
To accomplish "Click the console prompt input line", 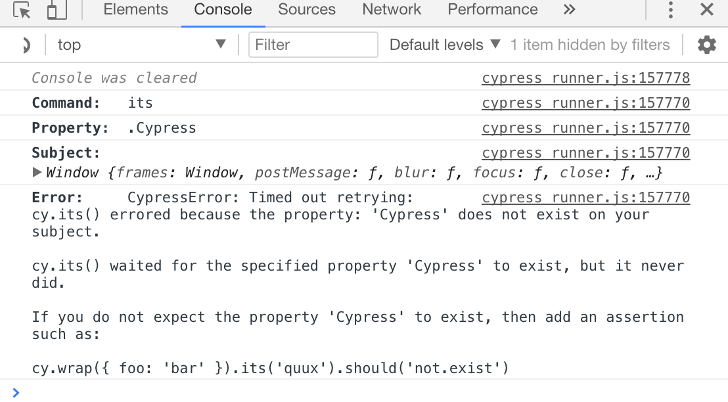I will click(364, 393).
